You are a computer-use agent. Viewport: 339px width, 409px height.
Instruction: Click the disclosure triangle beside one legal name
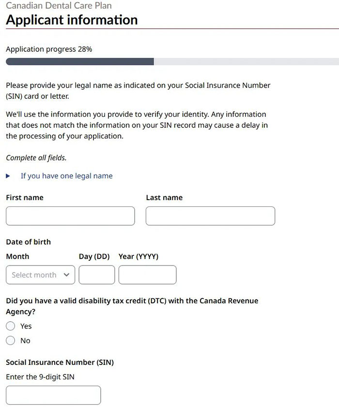(8, 176)
